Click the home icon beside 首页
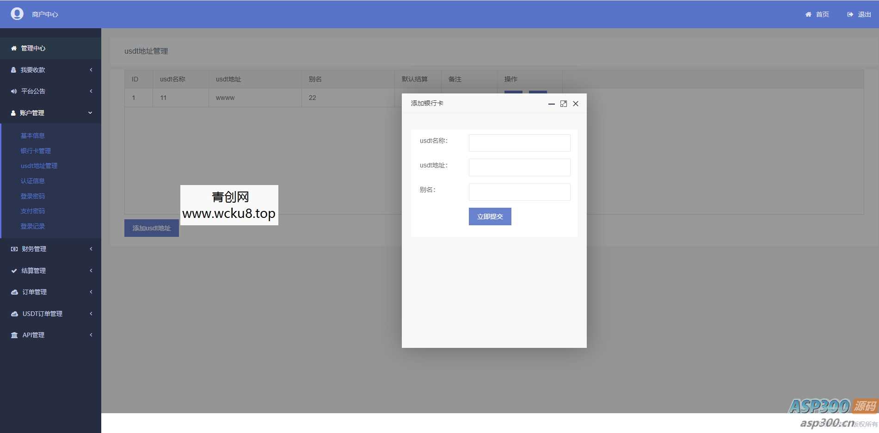879x433 pixels. (808, 14)
